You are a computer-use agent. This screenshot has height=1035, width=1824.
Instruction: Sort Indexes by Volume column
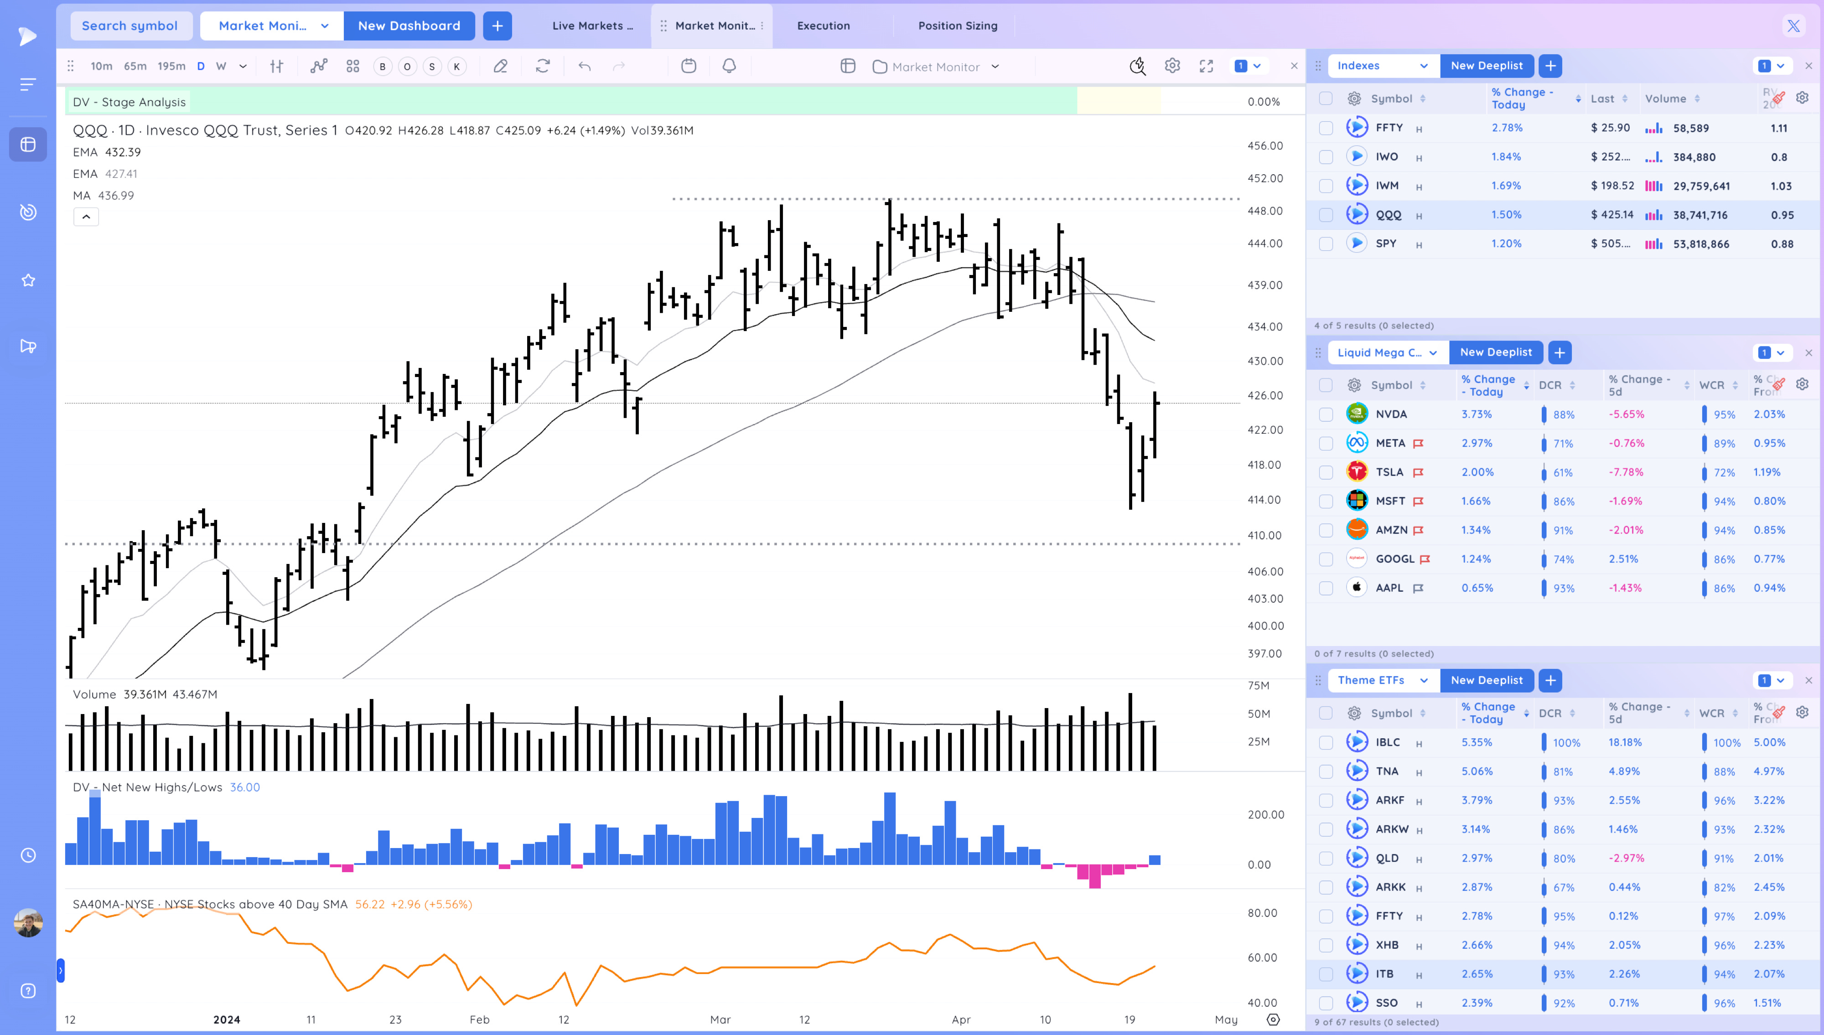[x=1672, y=99]
